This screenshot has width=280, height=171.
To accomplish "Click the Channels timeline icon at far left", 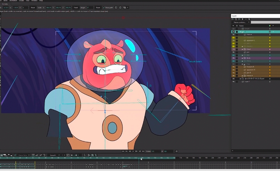I will (1, 155).
